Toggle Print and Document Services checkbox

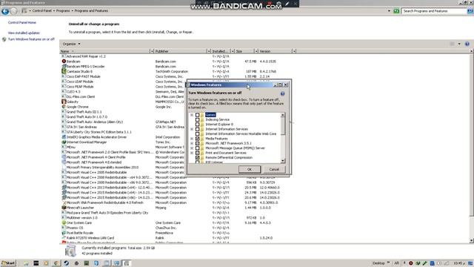coord(198,153)
